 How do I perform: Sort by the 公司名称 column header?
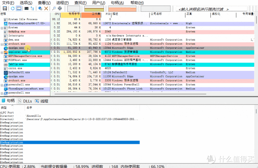(x=167, y=15)
